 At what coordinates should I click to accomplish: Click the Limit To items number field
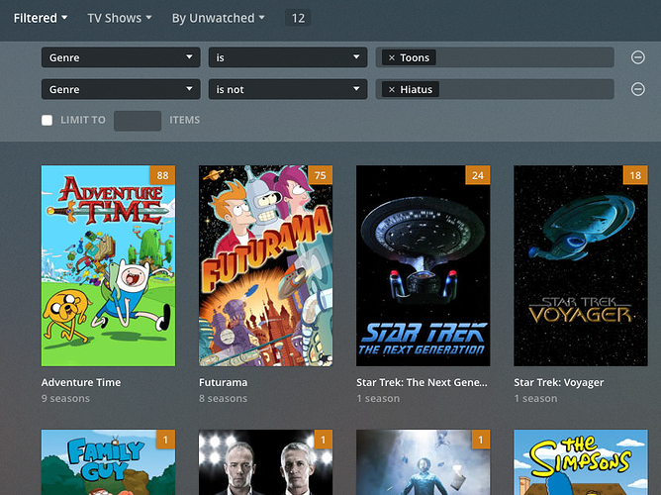(138, 121)
